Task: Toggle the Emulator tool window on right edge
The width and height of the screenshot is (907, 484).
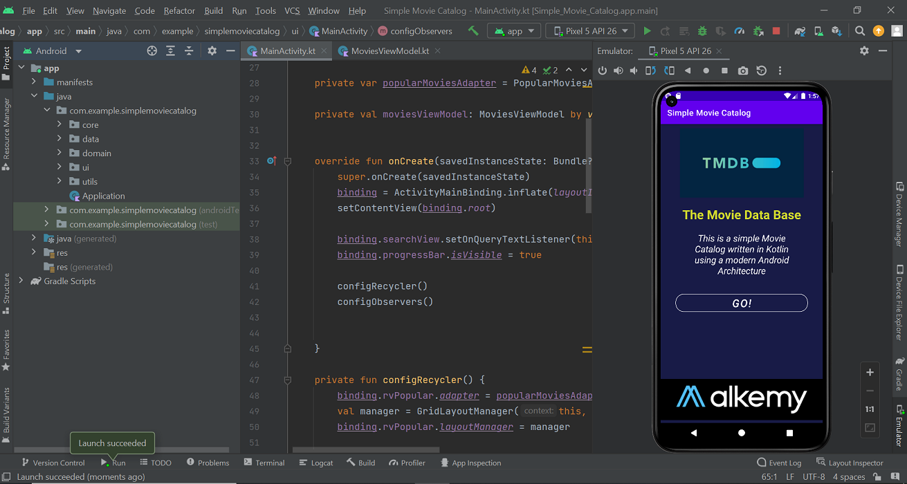Action: (x=899, y=426)
